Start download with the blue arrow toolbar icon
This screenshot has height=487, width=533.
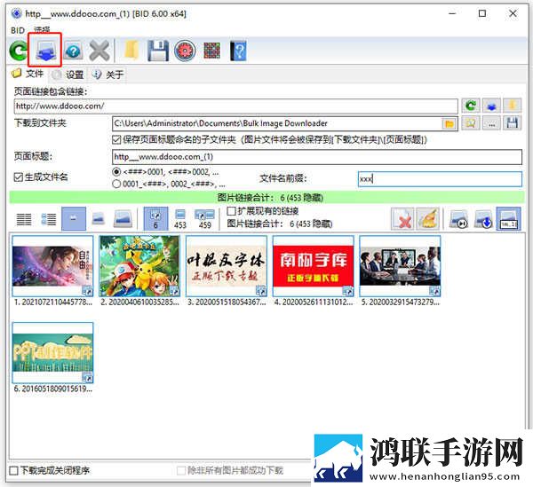(x=45, y=50)
